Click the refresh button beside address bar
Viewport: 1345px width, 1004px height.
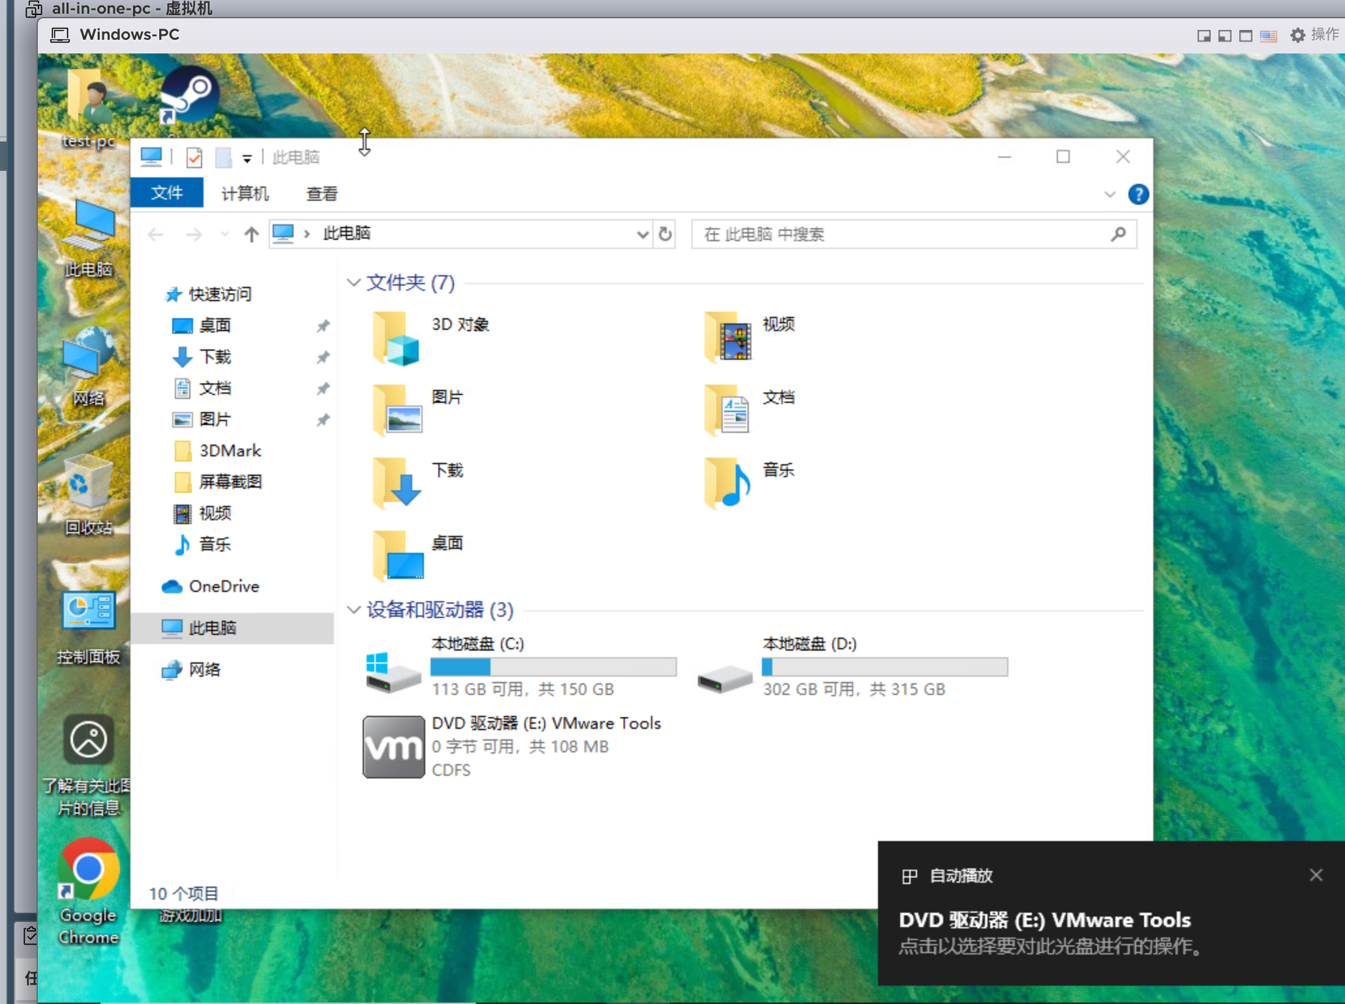[x=665, y=234]
